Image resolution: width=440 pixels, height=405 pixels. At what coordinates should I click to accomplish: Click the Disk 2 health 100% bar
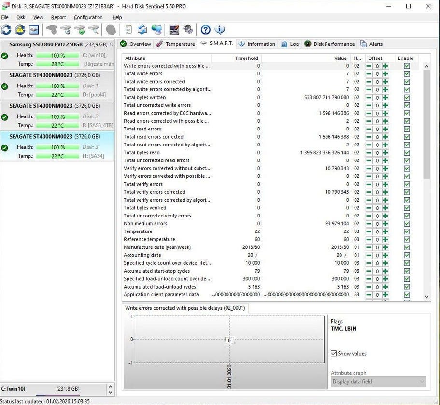click(57, 116)
